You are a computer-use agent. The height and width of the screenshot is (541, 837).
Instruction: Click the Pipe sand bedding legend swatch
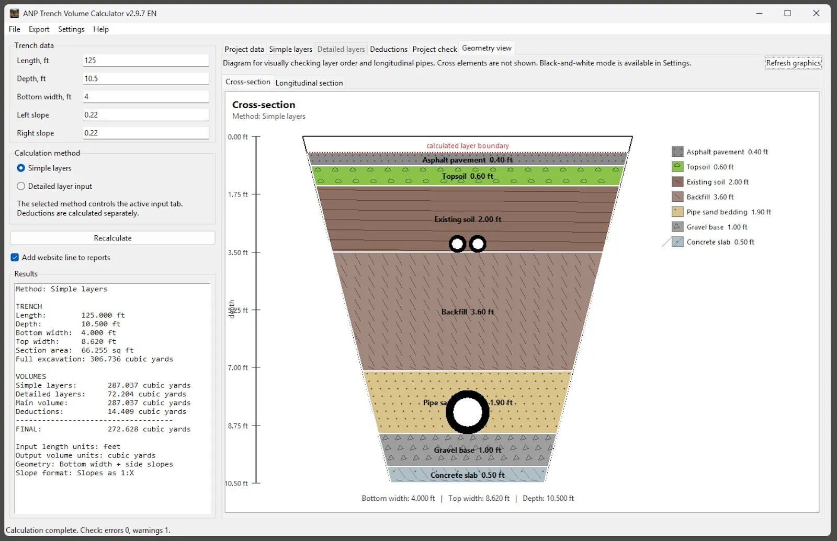[677, 212]
